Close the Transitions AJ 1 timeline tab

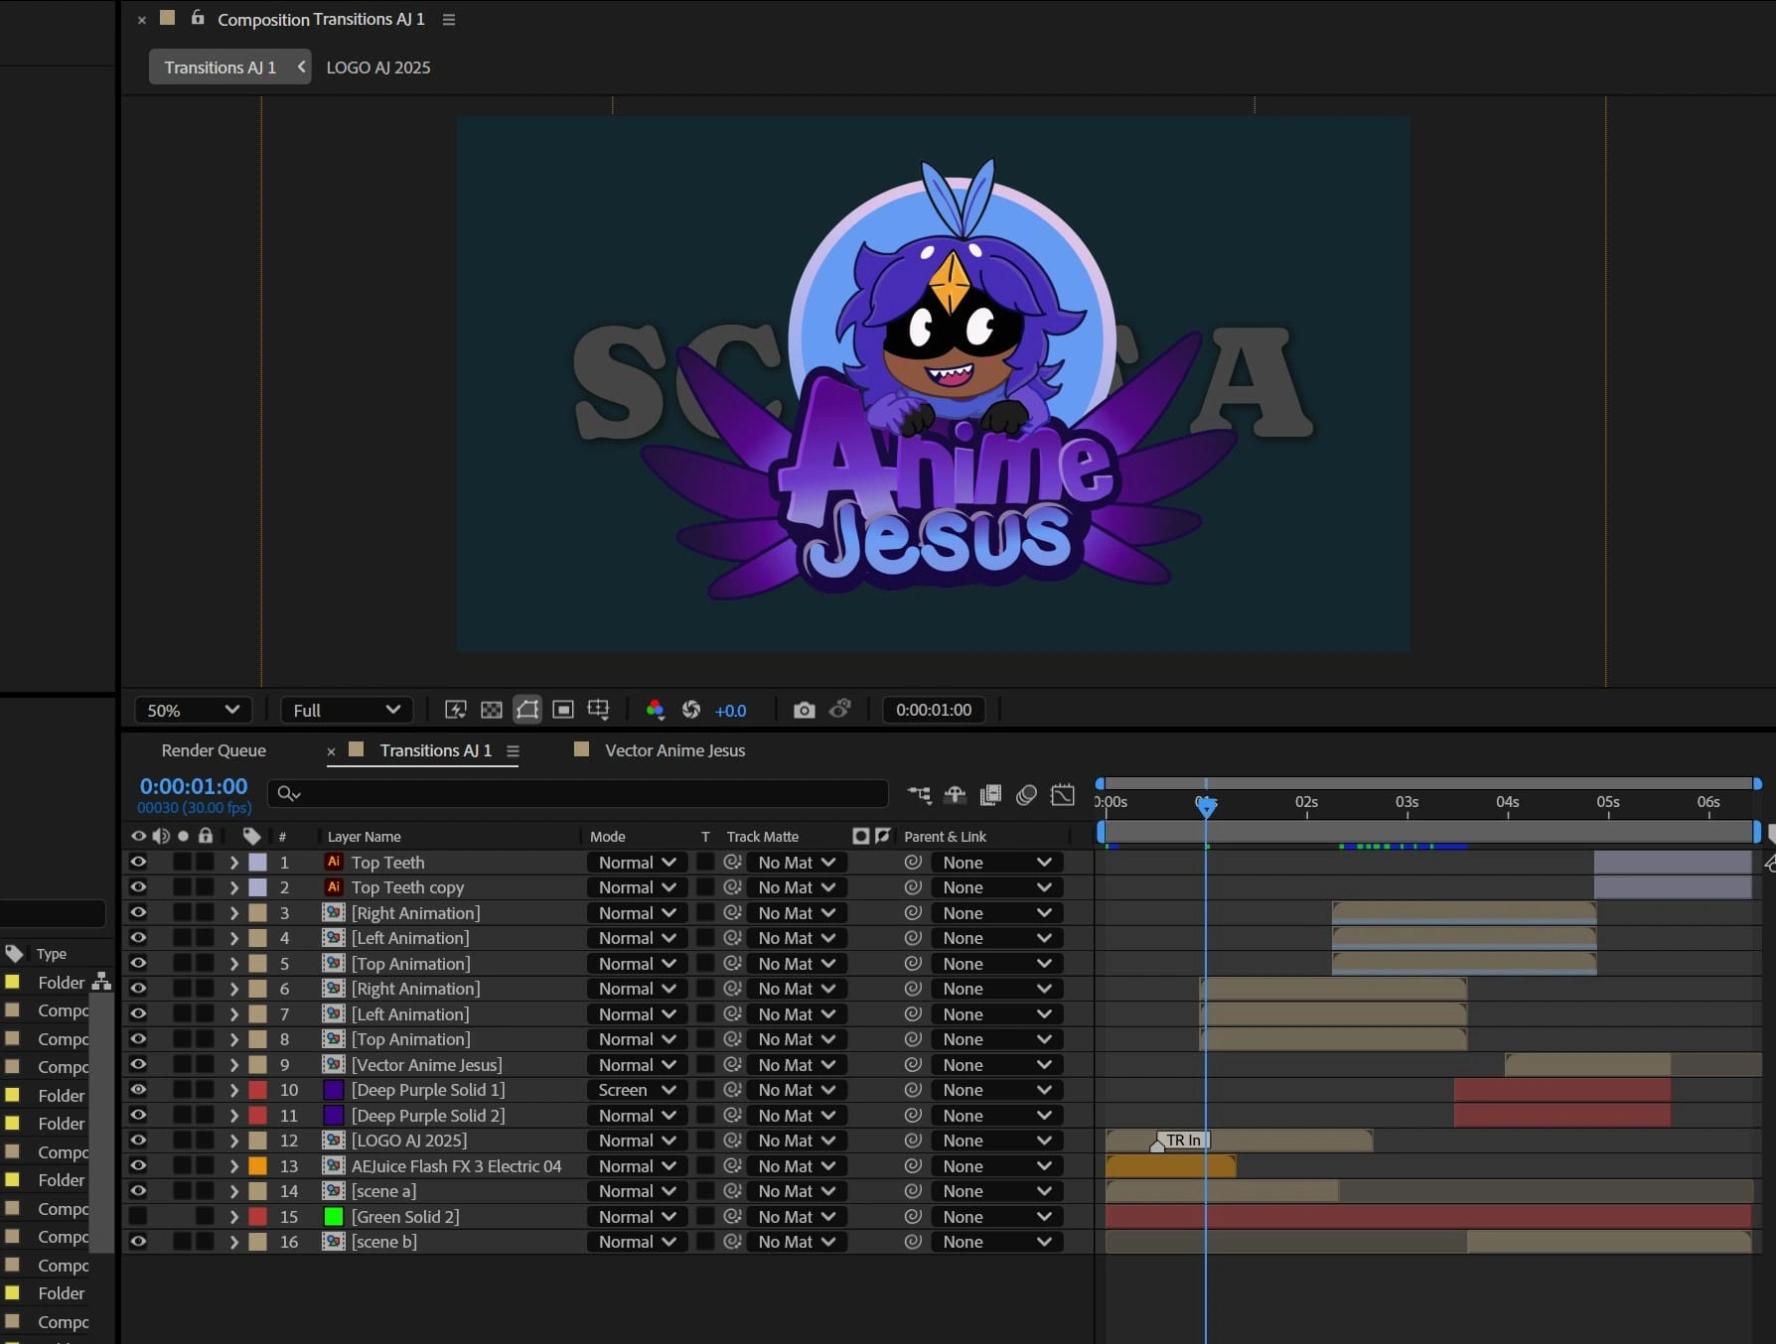331,751
